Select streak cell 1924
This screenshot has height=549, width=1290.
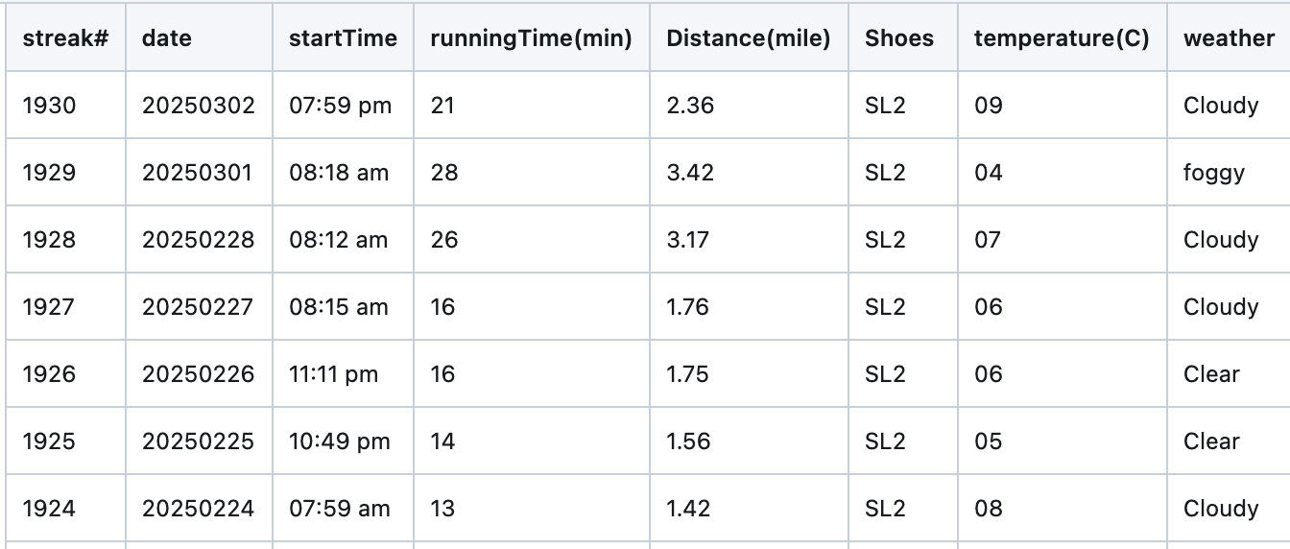65,509
